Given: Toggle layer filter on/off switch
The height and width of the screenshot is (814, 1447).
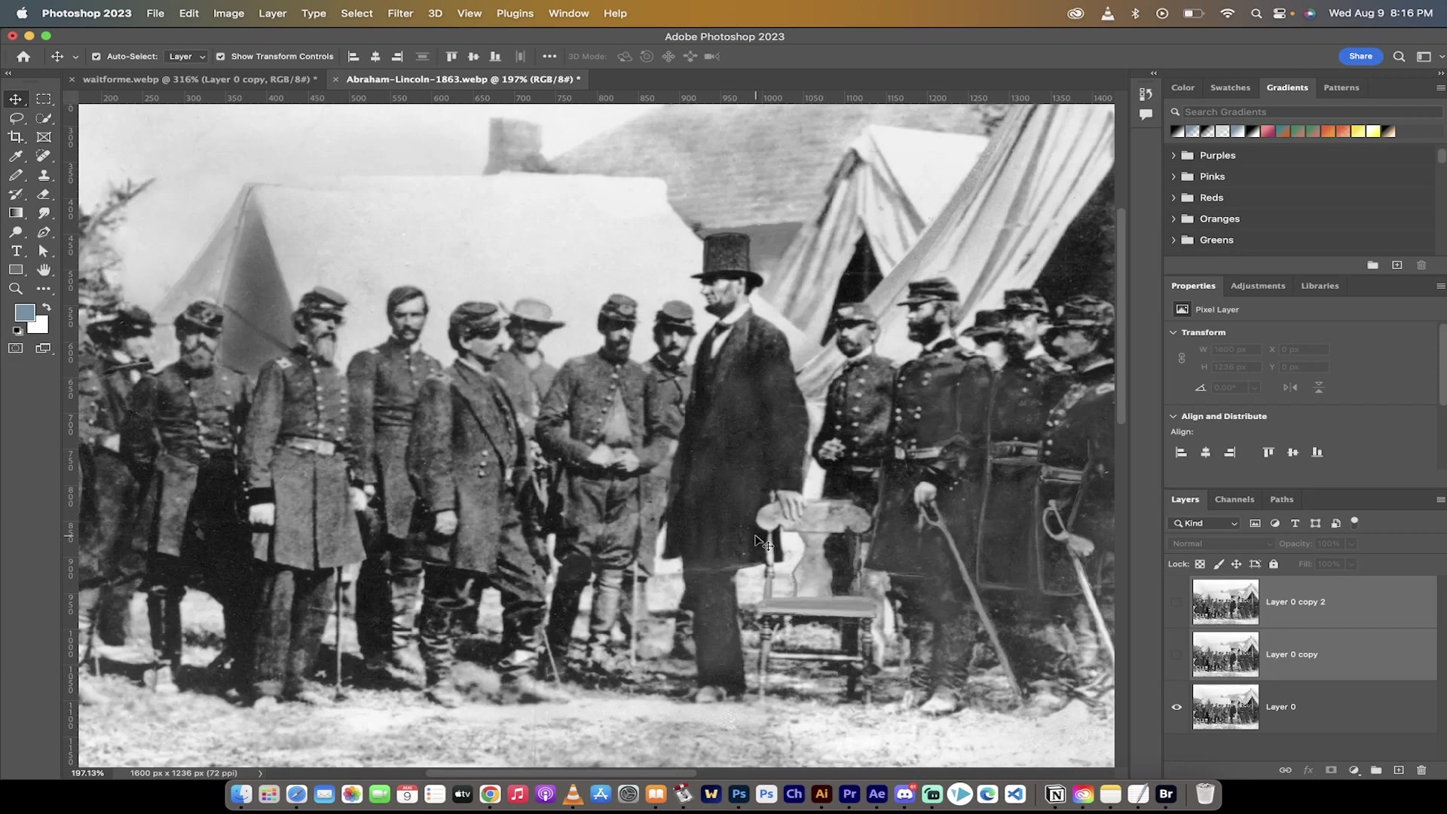Looking at the screenshot, I should 1354,521.
